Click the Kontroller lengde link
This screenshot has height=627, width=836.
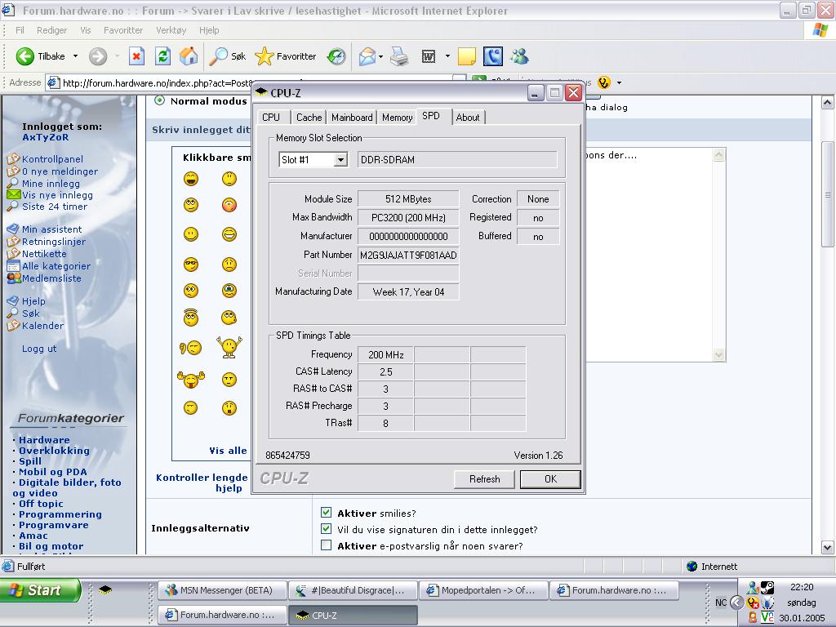202,477
